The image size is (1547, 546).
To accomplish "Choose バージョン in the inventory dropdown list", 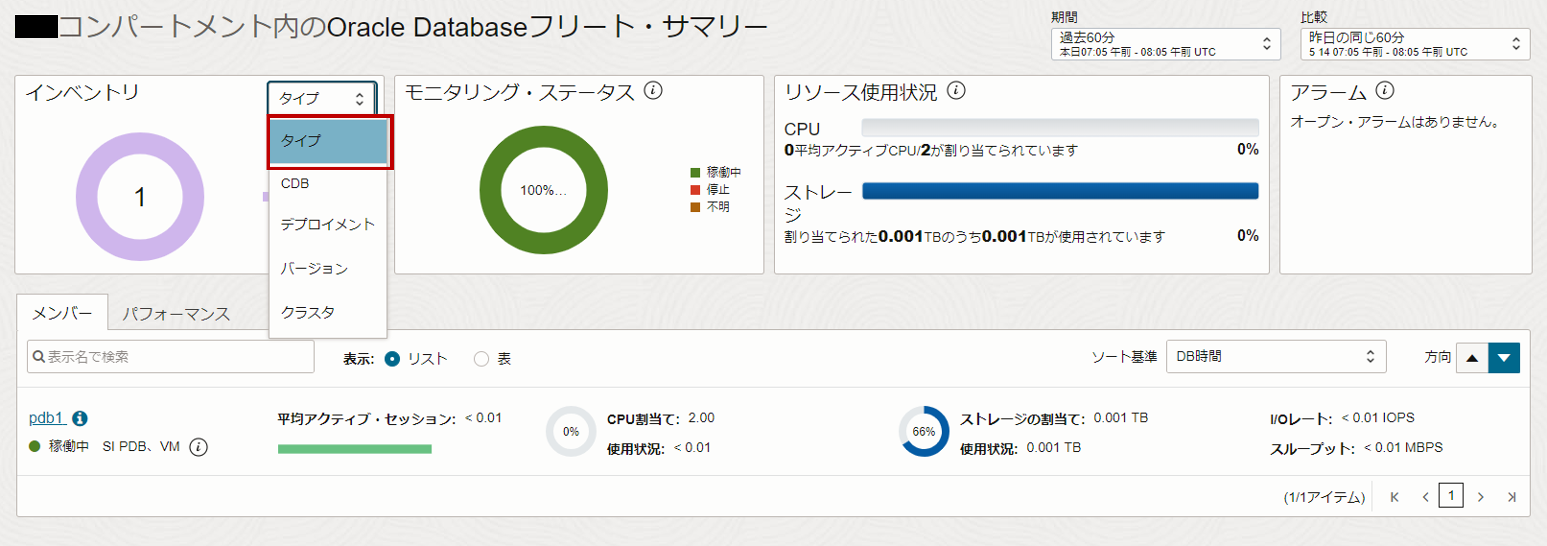I will tap(328, 269).
